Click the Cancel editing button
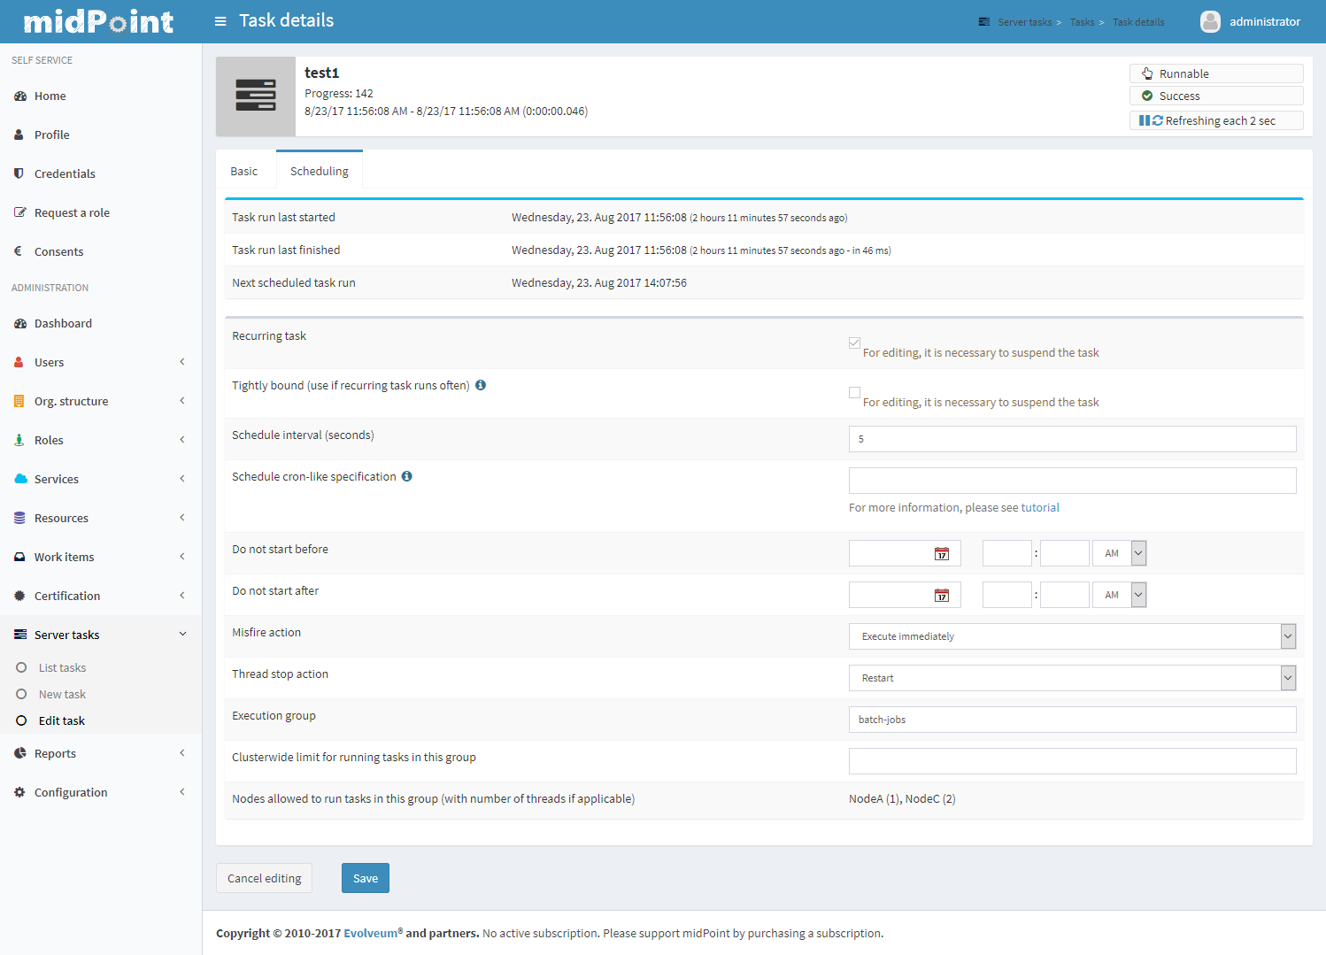The image size is (1326, 955). (264, 878)
